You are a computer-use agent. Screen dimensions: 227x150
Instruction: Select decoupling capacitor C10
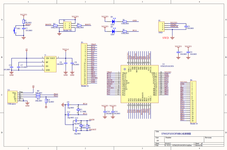[x=105, y=112]
